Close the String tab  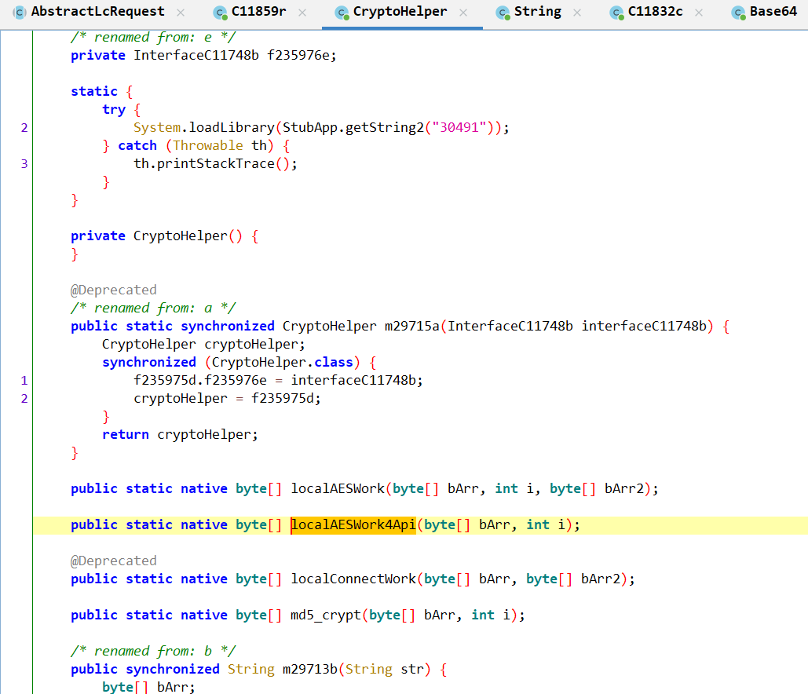[x=577, y=13]
